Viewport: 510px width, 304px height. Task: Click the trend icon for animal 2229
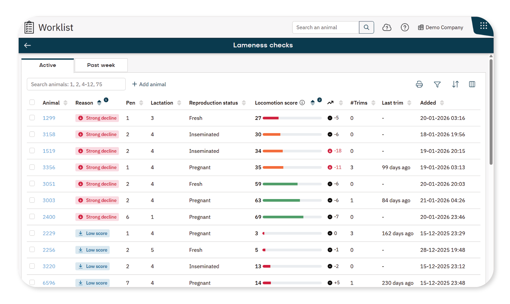pos(330,233)
